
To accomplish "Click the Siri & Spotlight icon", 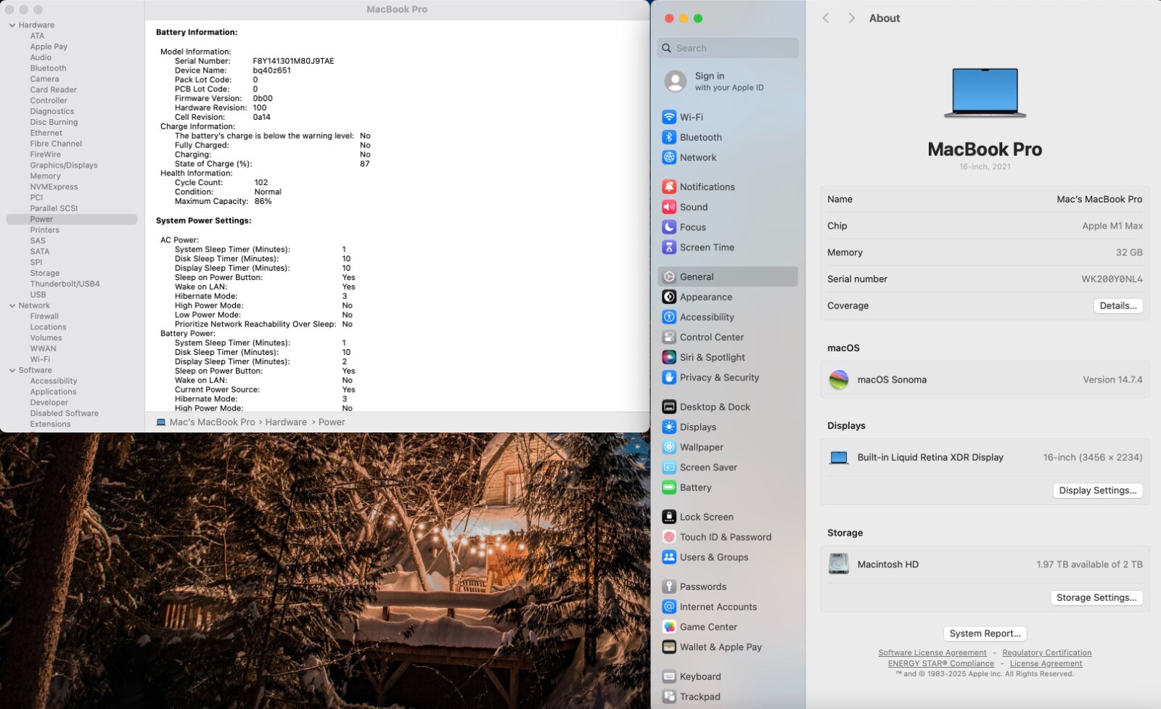I will pyautogui.click(x=669, y=357).
